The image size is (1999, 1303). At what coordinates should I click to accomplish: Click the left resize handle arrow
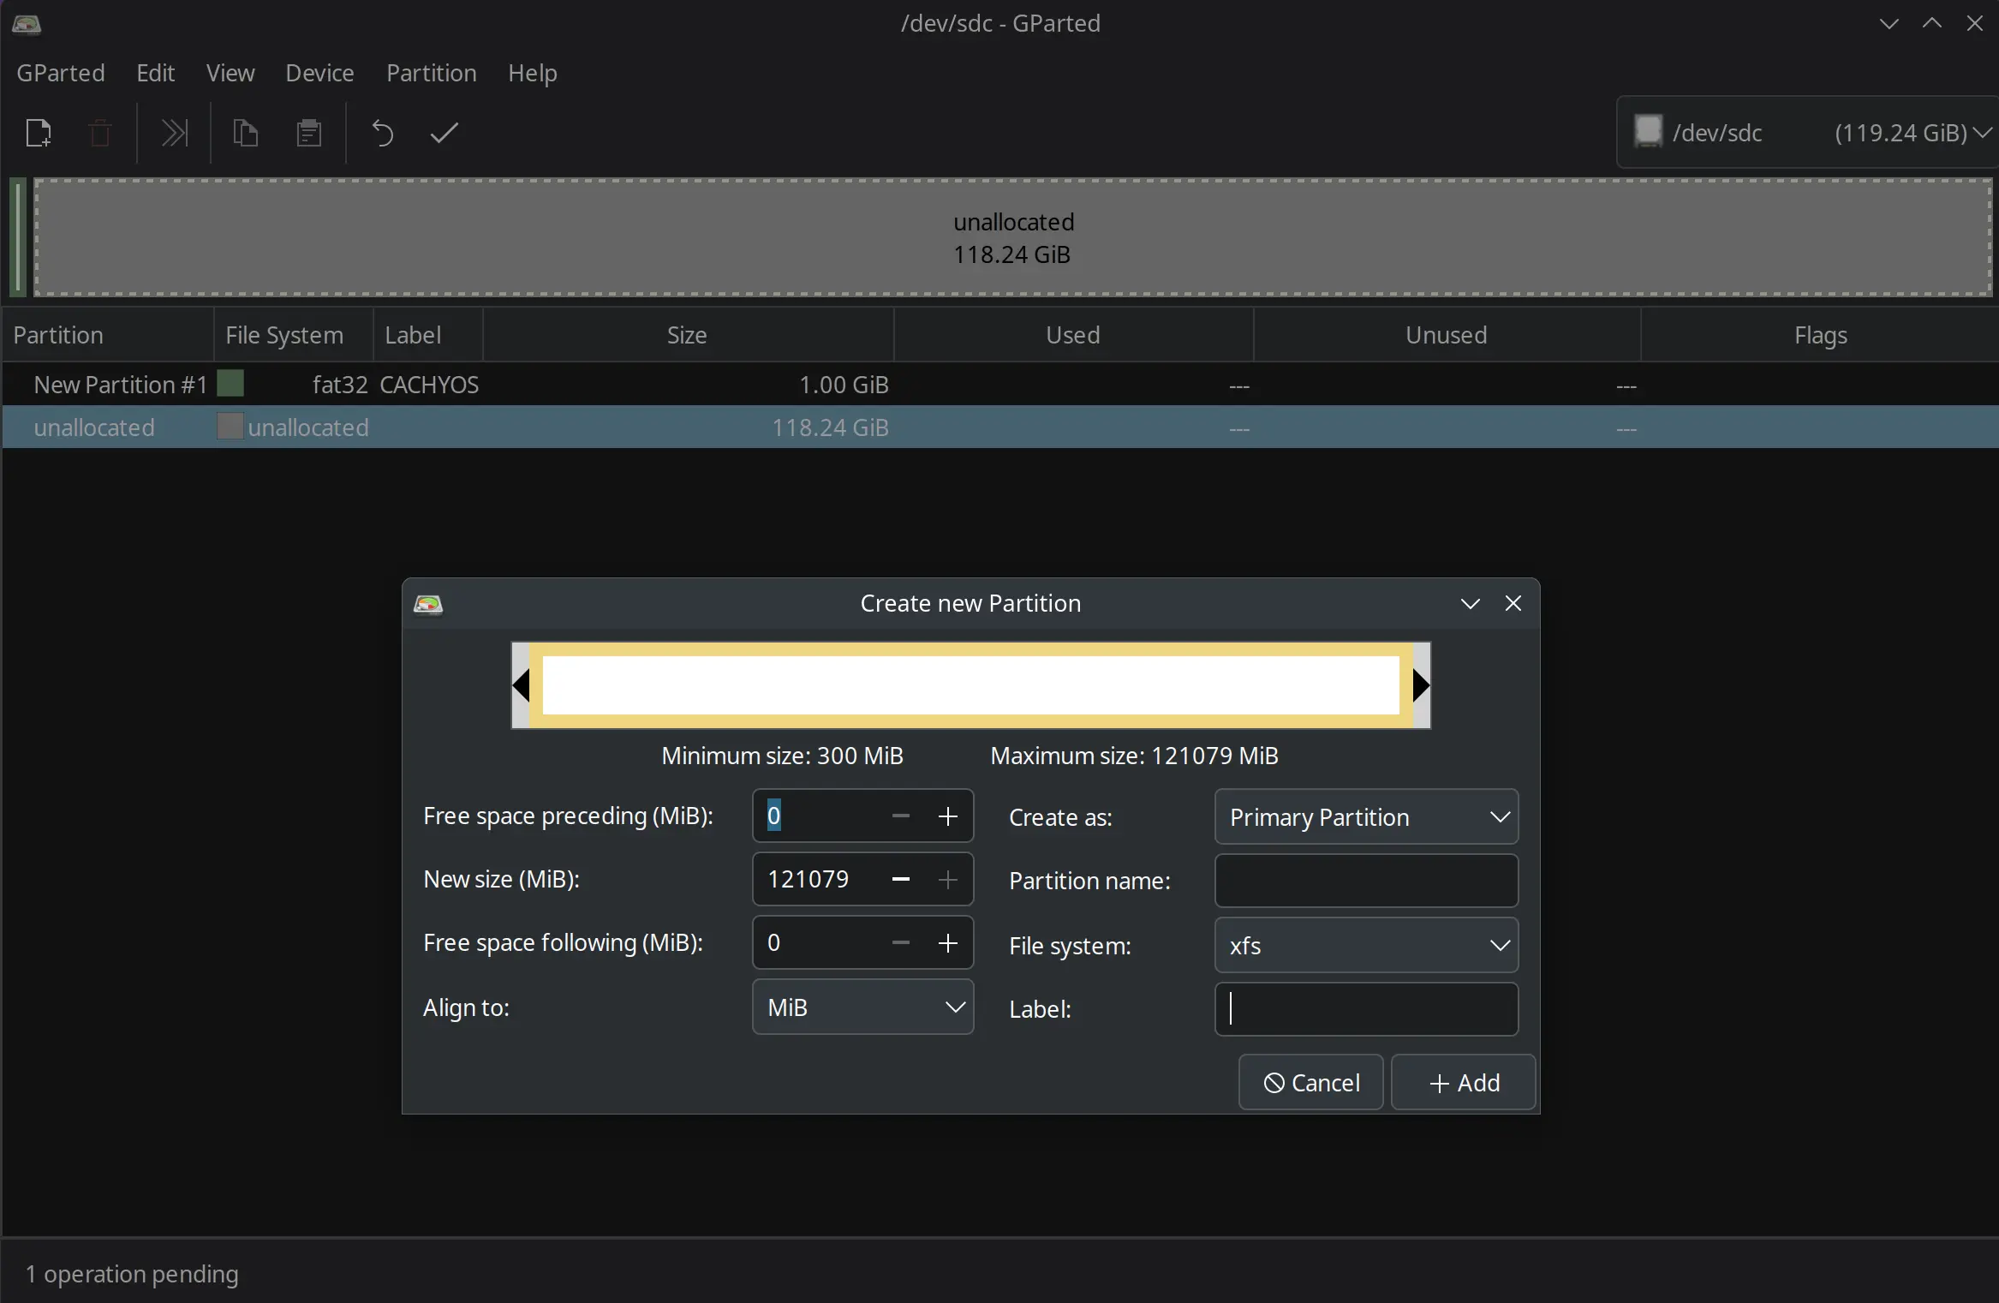[x=521, y=685]
